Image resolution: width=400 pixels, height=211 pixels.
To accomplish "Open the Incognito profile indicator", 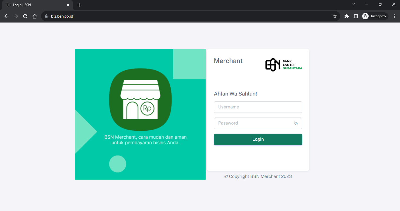I will (x=375, y=16).
